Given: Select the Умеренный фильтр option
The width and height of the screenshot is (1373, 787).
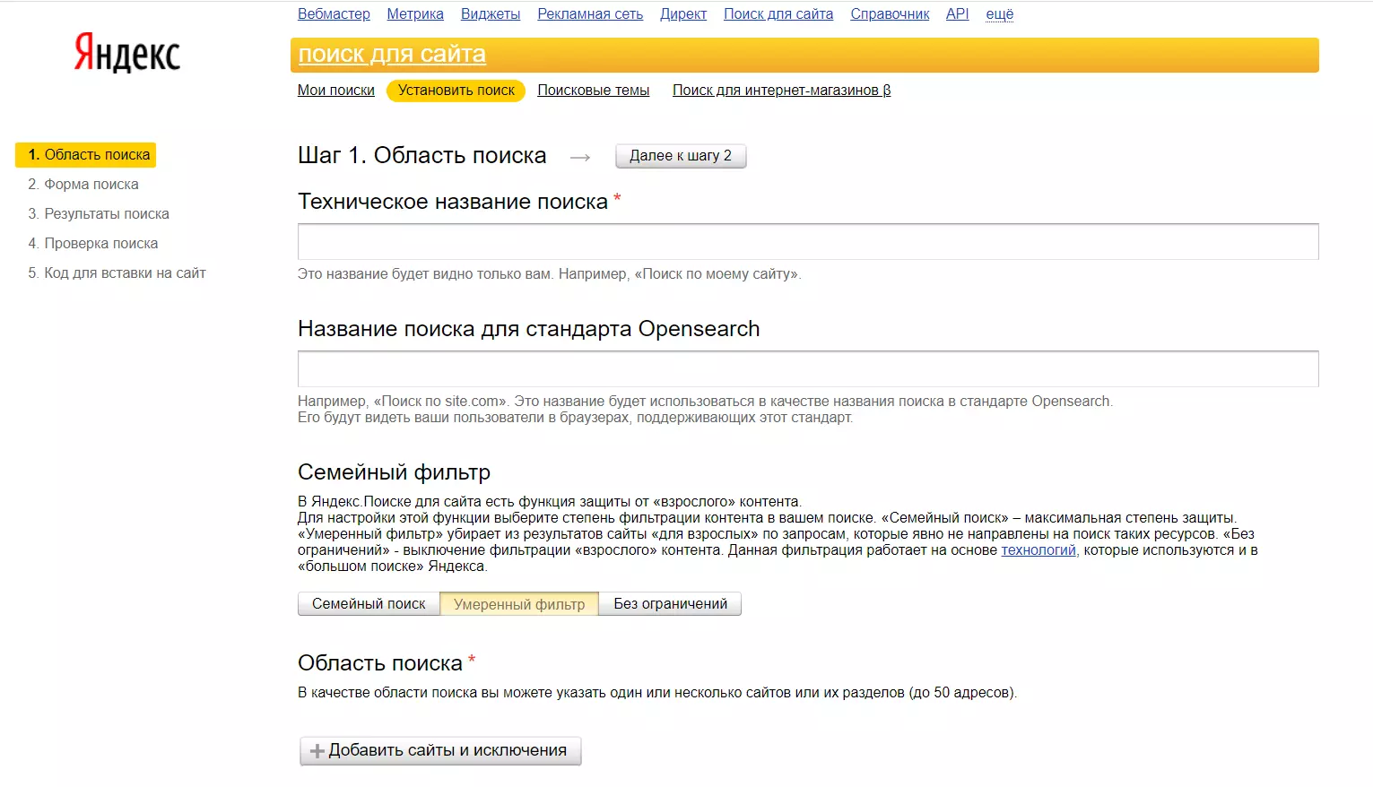Looking at the screenshot, I should 519,604.
